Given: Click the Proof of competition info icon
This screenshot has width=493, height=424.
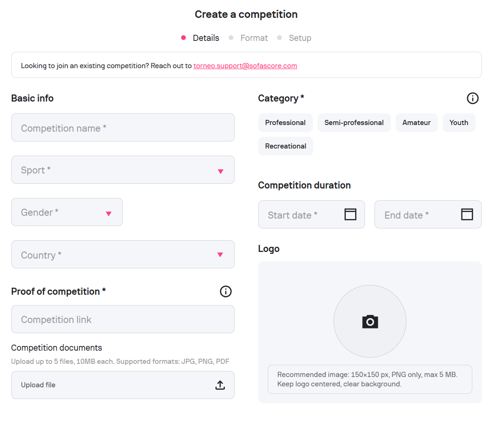Looking at the screenshot, I should pos(226,291).
